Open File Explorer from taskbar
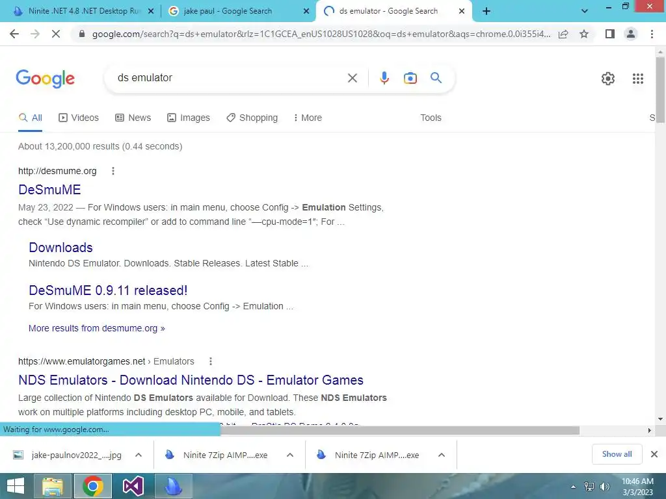 click(x=52, y=486)
